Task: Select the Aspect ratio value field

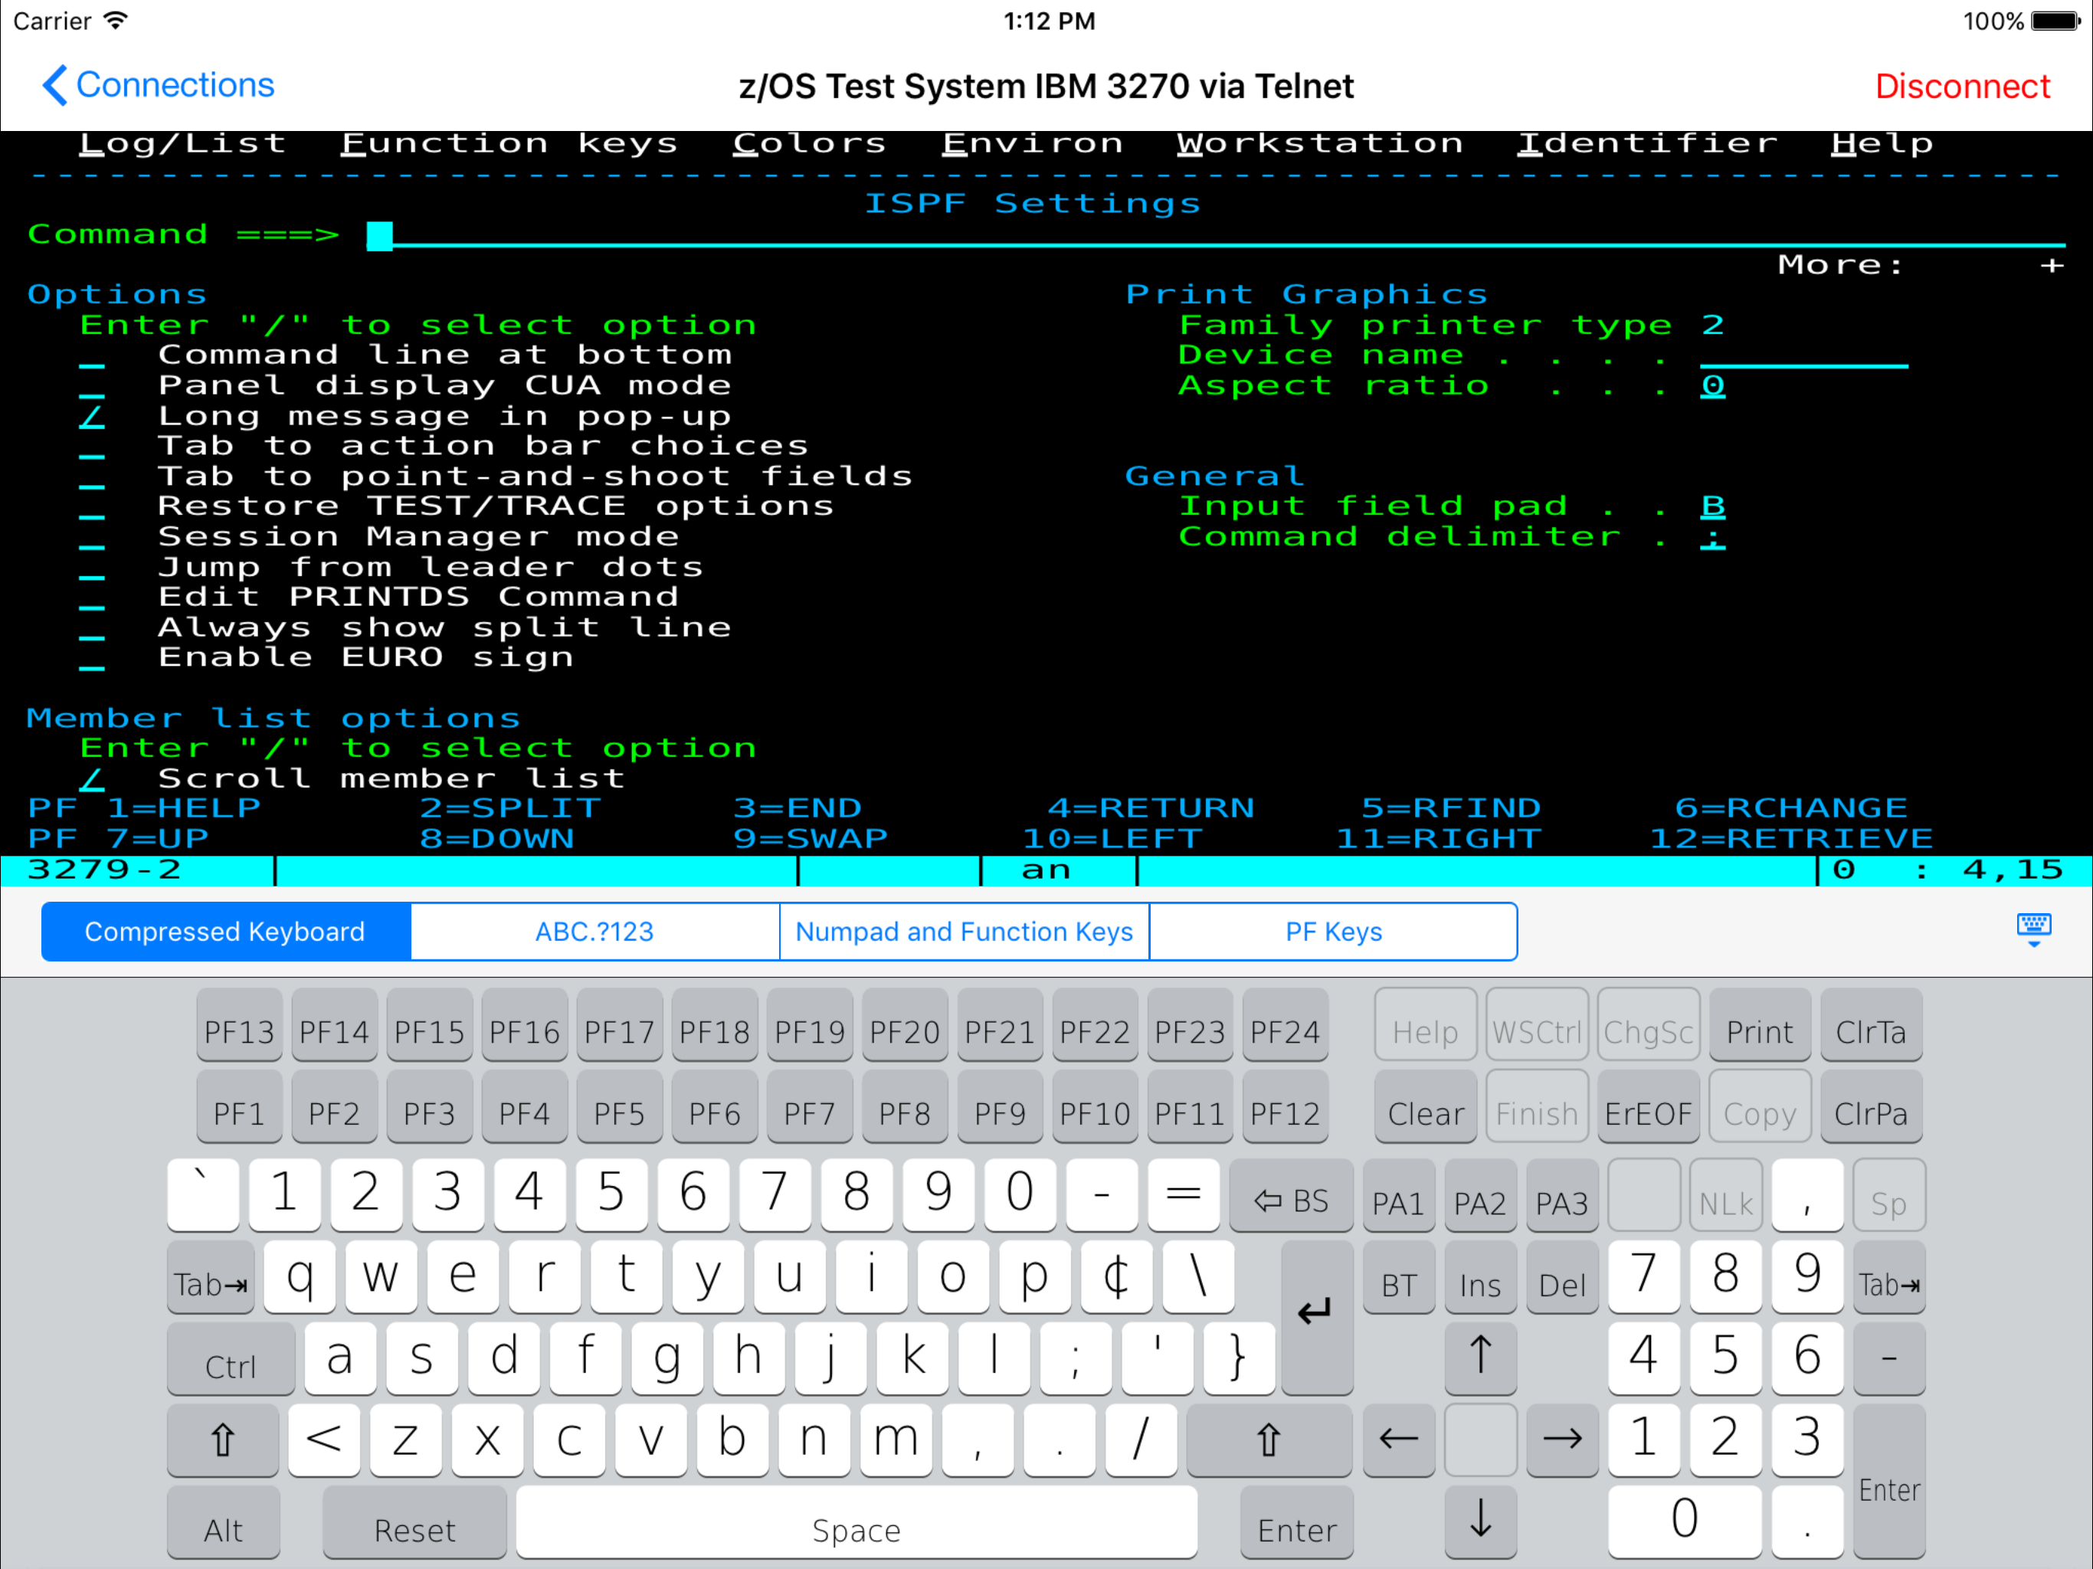Action: coord(1712,387)
